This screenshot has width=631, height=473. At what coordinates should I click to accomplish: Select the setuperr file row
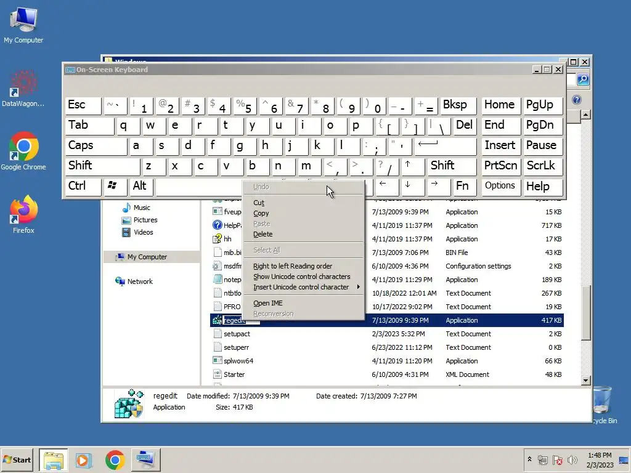[x=387, y=347]
